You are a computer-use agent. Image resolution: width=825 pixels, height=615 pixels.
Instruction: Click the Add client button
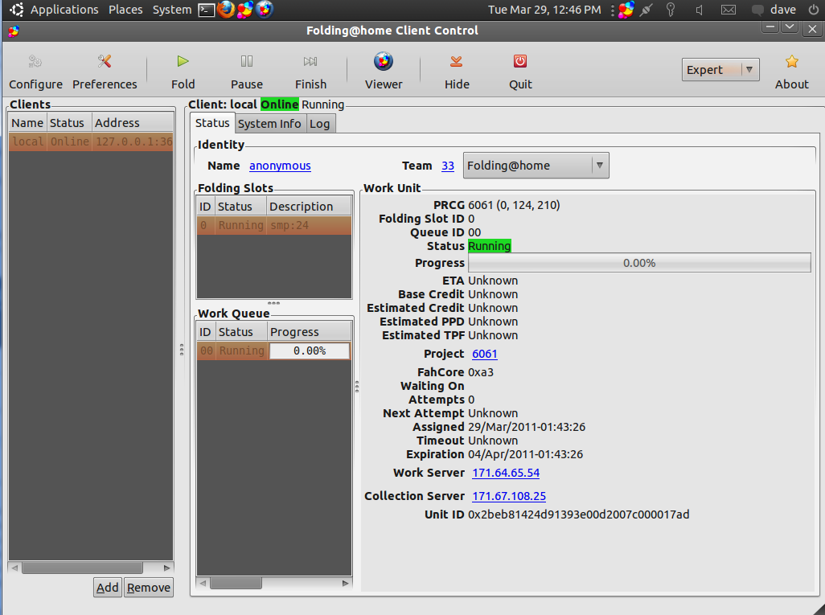click(x=107, y=587)
